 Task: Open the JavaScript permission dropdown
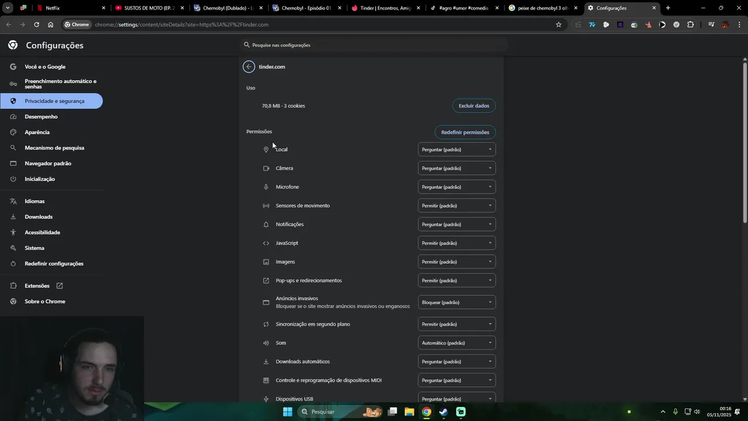click(457, 243)
